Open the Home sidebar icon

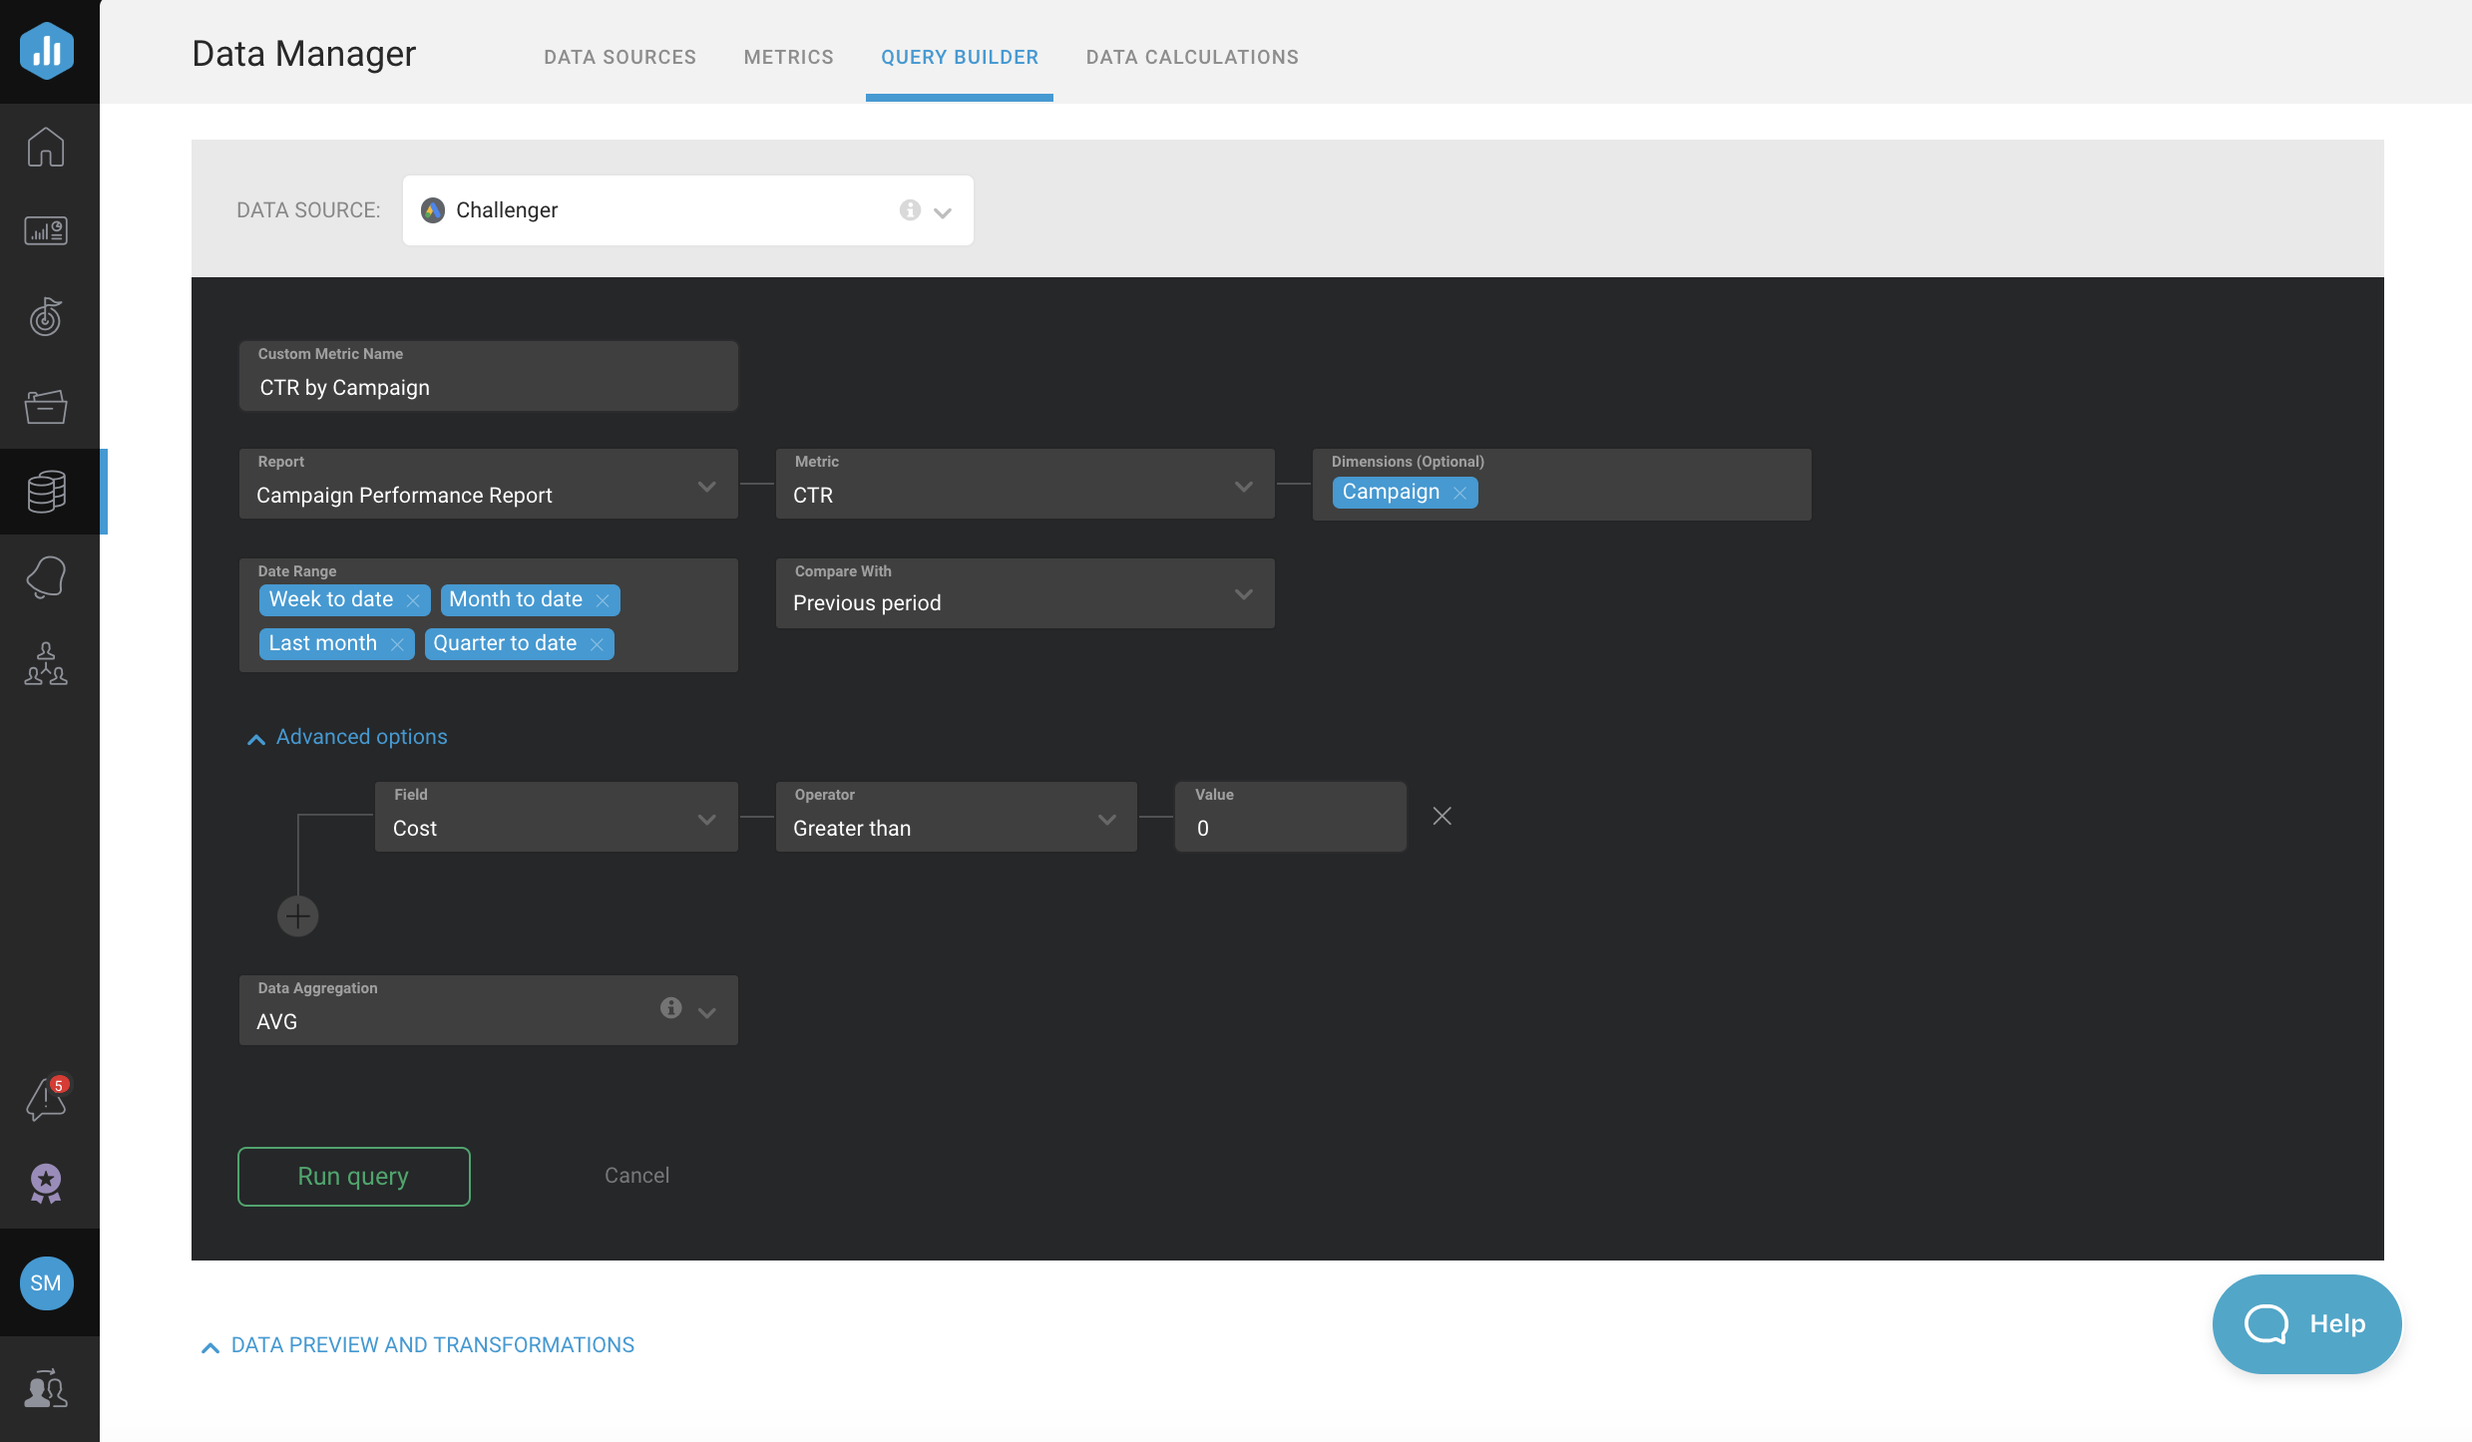[x=46, y=147]
